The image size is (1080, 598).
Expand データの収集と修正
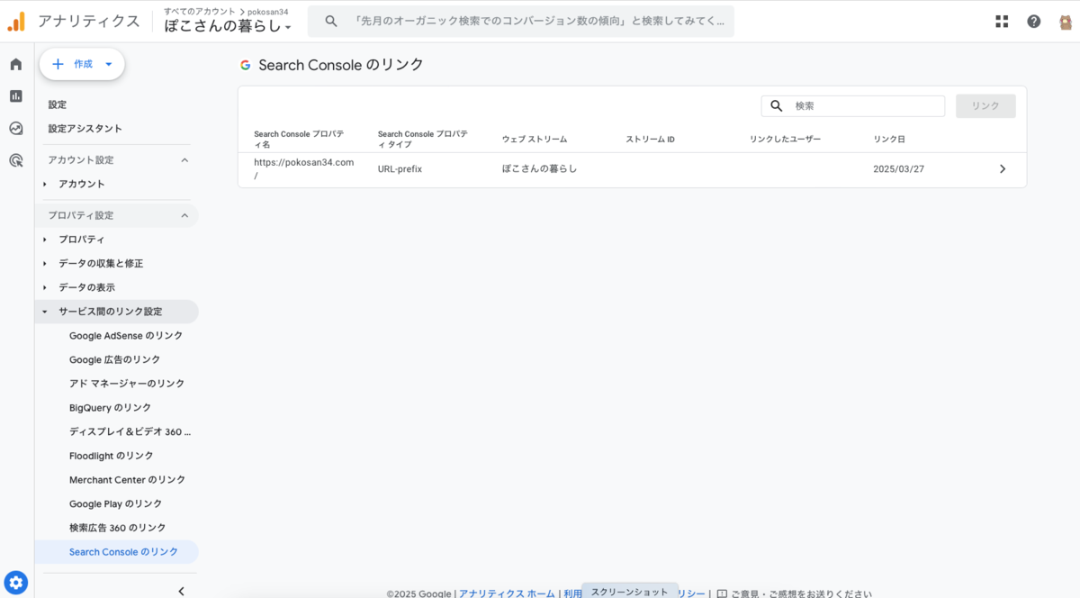pos(45,264)
